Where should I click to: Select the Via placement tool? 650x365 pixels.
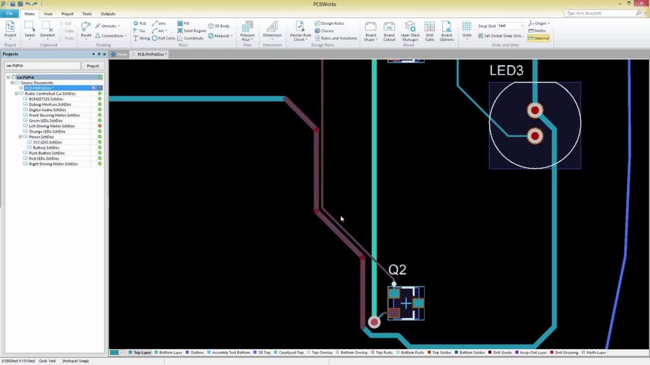pos(138,31)
